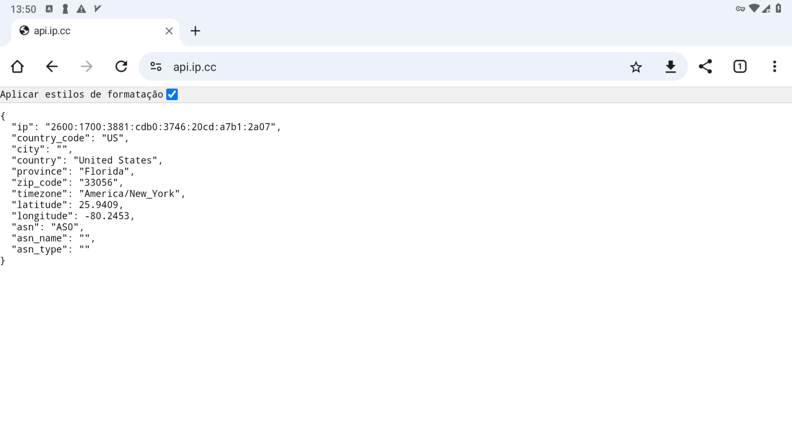
Task: Uncheck Aplicar estilos de formatação checkbox
Action: click(x=172, y=95)
